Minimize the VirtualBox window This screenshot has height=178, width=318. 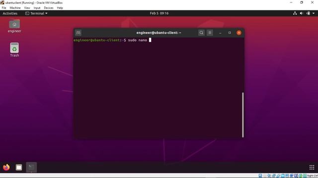pyautogui.click(x=291, y=2)
